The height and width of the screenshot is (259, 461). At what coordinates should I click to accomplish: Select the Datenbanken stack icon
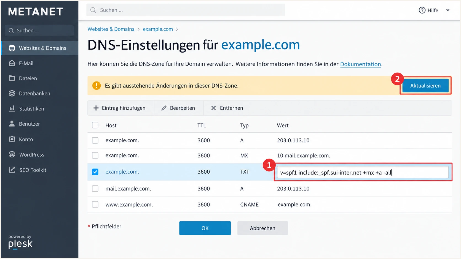click(x=12, y=93)
